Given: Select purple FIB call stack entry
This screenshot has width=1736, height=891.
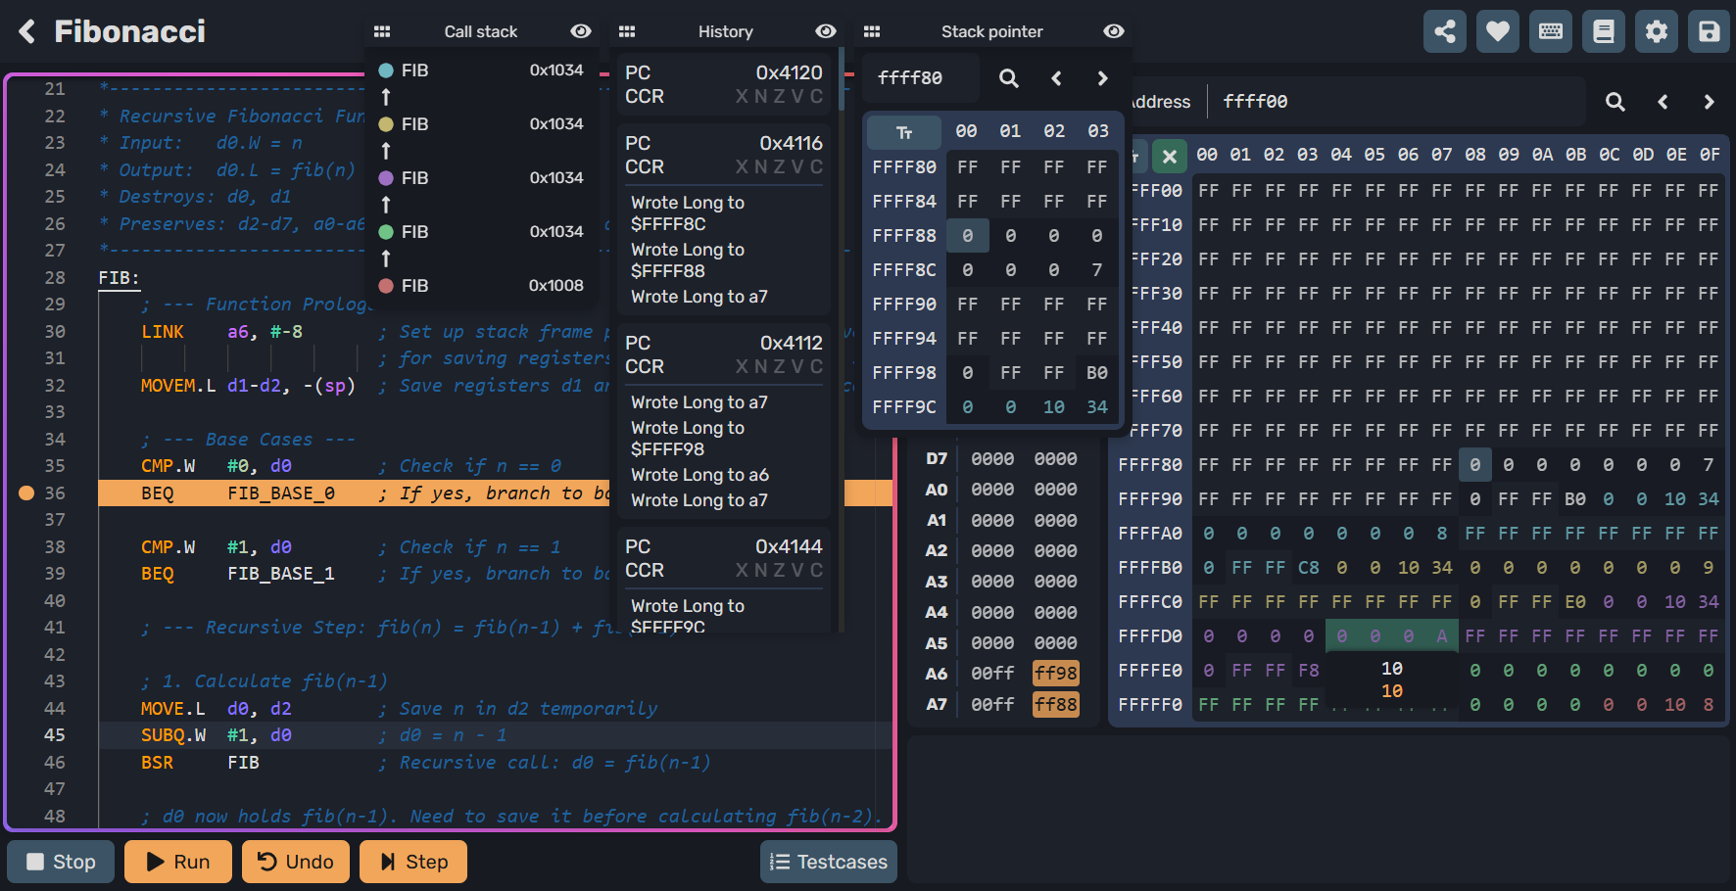Looking at the screenshot, I should point(481,178).
